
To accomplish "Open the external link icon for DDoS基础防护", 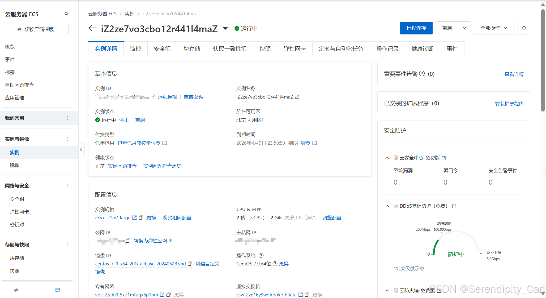I will pos(454,206).
